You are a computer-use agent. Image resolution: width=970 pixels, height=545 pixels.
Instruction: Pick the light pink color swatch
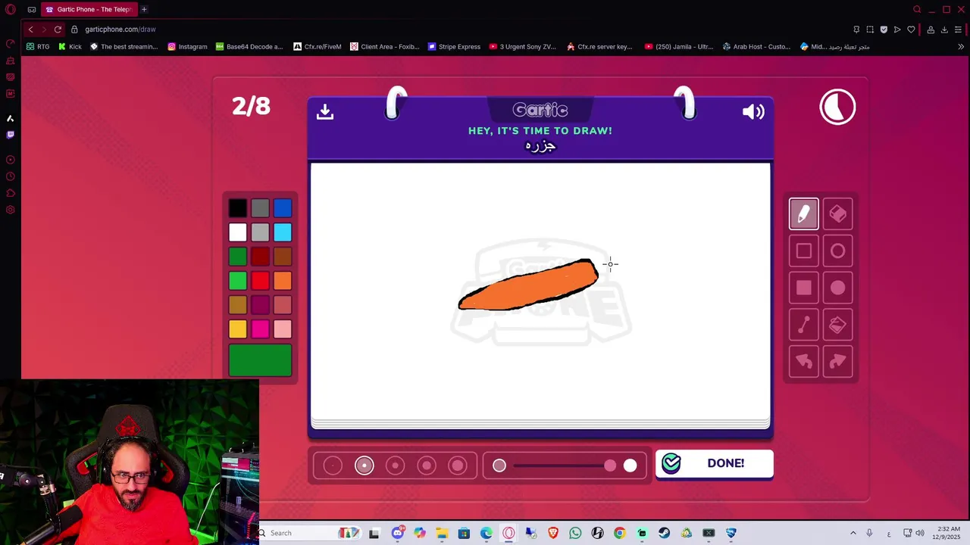[283, 329]
